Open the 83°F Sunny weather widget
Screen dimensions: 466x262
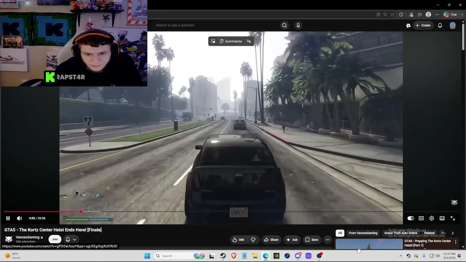[x=13, y=256]
